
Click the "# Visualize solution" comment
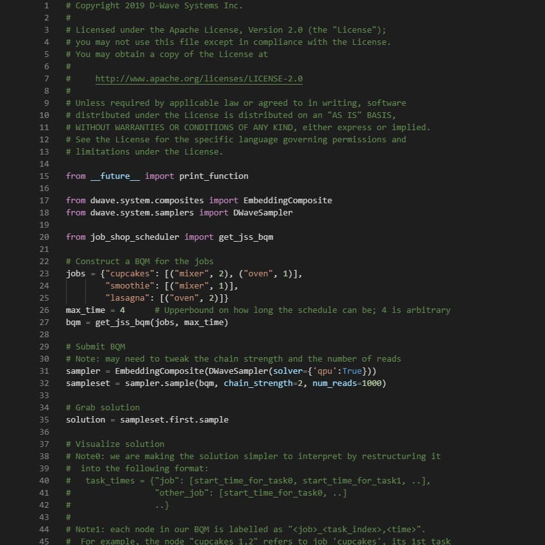(x=115, y=444)
